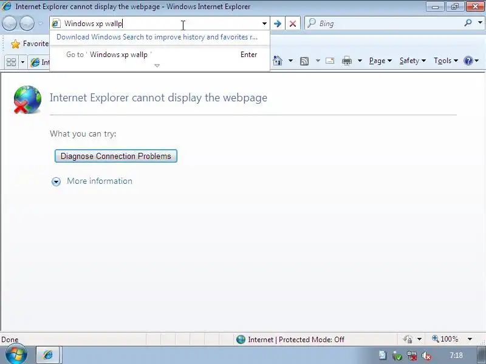
Task: Select 'Go to Windows xp wallp' suggestion
Action: (160, 55)
